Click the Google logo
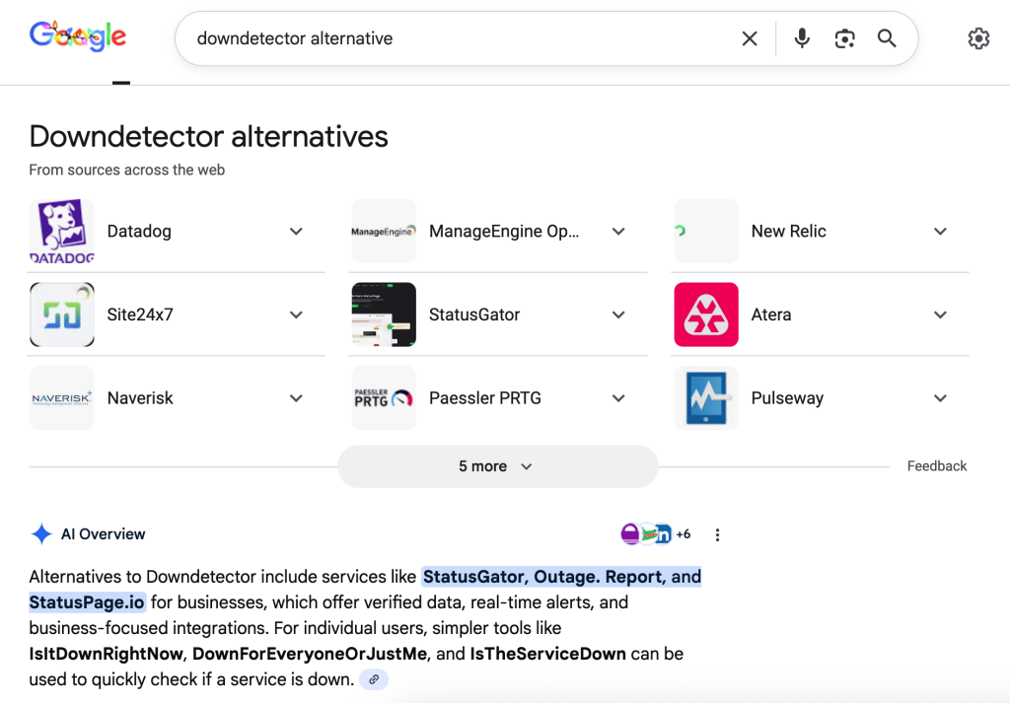Screen dimensions: 1010x703 tap(78, 36)
